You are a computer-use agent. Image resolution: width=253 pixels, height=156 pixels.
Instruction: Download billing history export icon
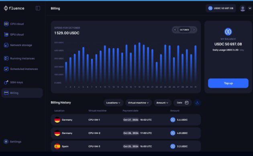[x=197, y=103]
